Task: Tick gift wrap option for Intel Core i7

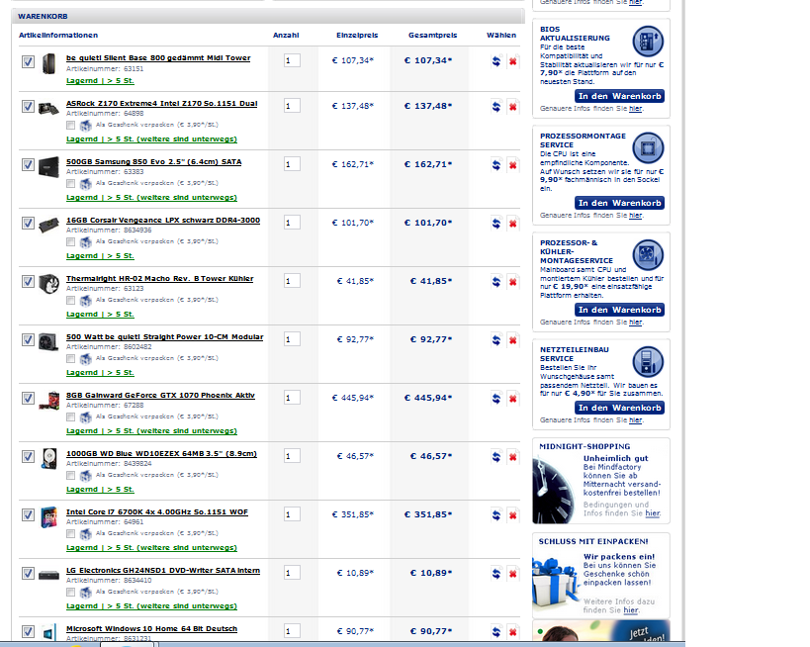Action: click(x=71, y=534)
